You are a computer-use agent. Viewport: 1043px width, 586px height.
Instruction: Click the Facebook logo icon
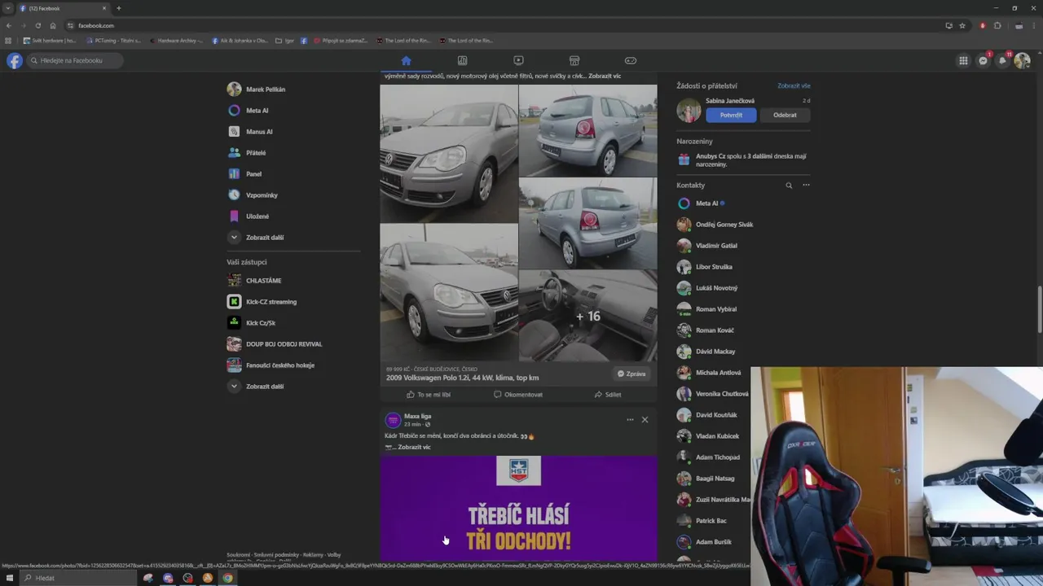click(x=15, y=60)
